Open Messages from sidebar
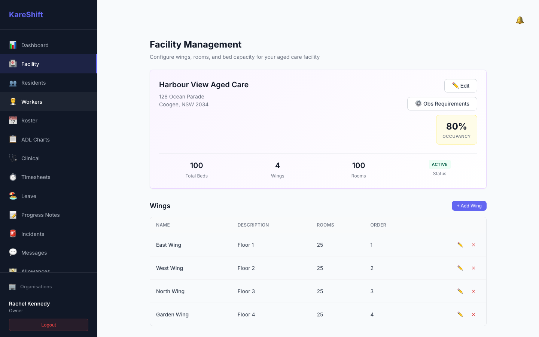This screenshot has width=539, height=337. coord(49,252)
